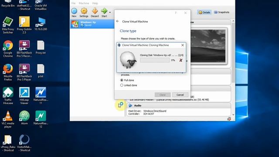279x157 pixels.
Task: Select the Windowx-Xp virtual machine entry
Action: 92,24
